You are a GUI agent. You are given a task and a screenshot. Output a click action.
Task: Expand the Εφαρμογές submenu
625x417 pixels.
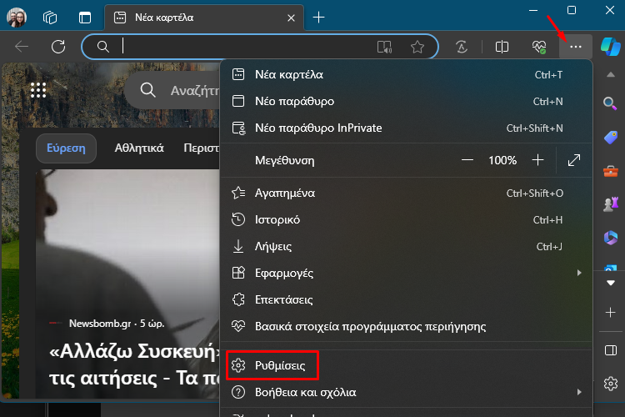406,273
